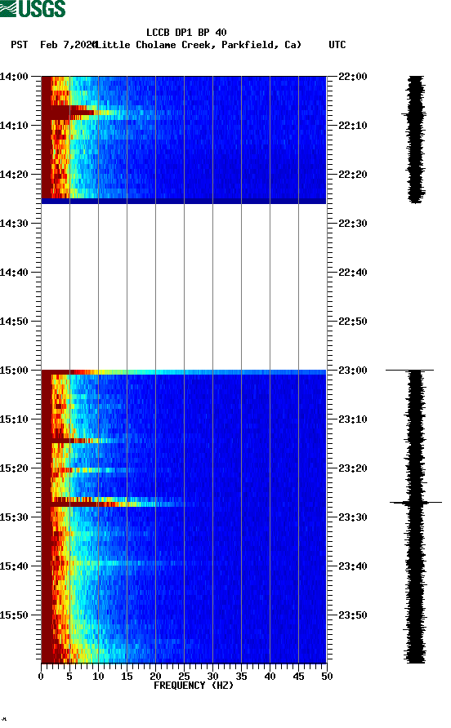451x728 pixels.
Task: Click the USGS logo
Action: click(33, 9)
